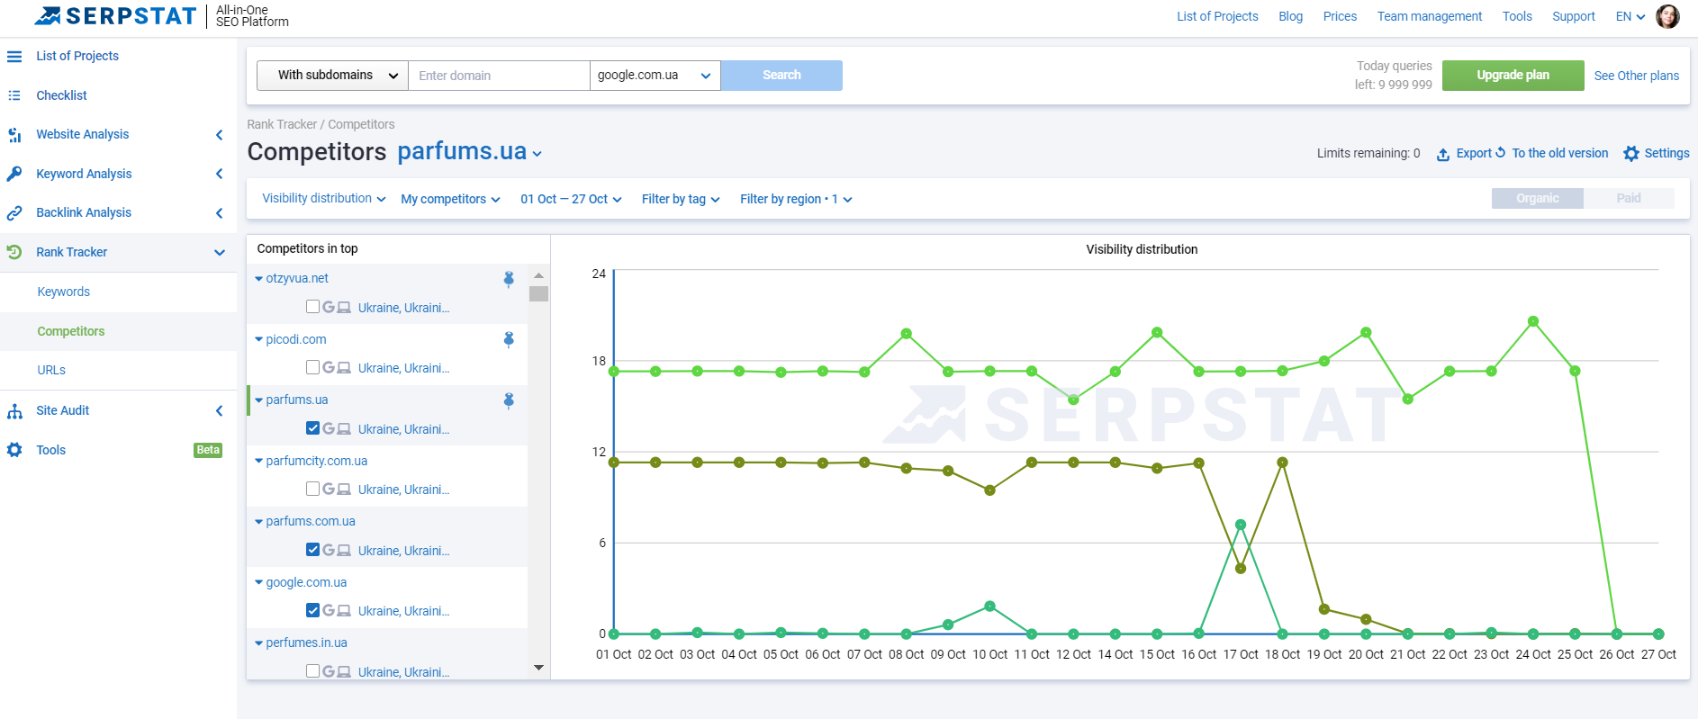This screenshot has height=719, width=1698.
Task: Click the desktop icon under google.com.ua
Action: click(x=344, y=610)
